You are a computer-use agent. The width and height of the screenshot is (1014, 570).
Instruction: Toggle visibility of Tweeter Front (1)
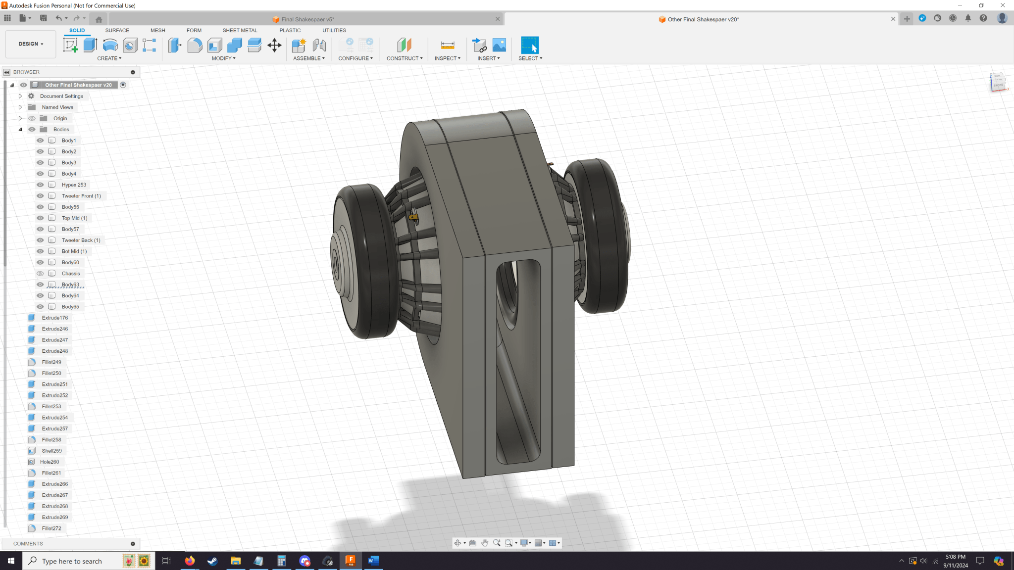pyautogui.click(x=40, y=196)
